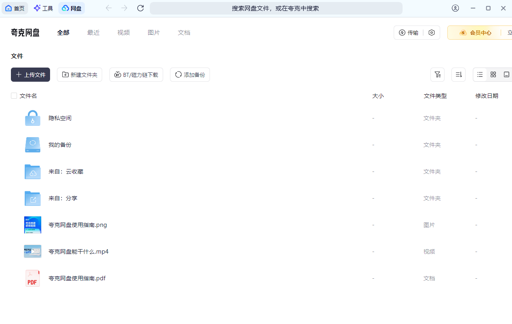This screenshot has width=512, height=324.
Task: Sort by the 修改日期 column header
Action: tap(487, 96)
